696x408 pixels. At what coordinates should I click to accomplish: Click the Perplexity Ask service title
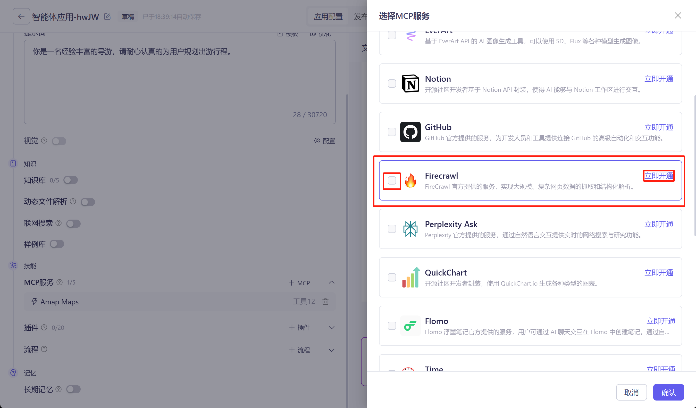(x=451, y=224)
